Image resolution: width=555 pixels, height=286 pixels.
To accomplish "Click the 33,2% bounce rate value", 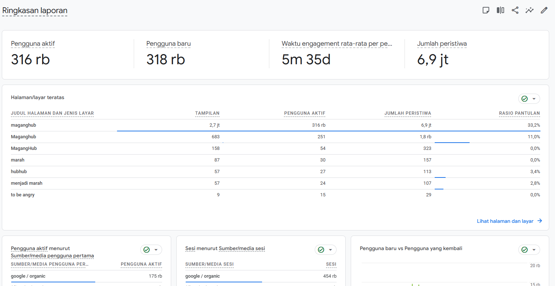I will pos(534,125).
